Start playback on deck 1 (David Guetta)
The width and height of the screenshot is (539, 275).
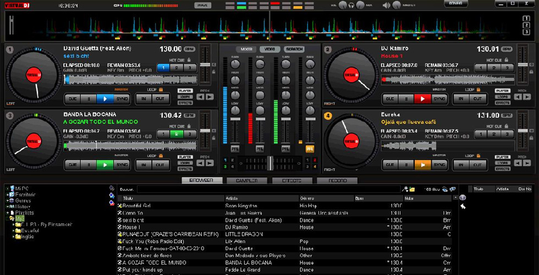[105, 99]
